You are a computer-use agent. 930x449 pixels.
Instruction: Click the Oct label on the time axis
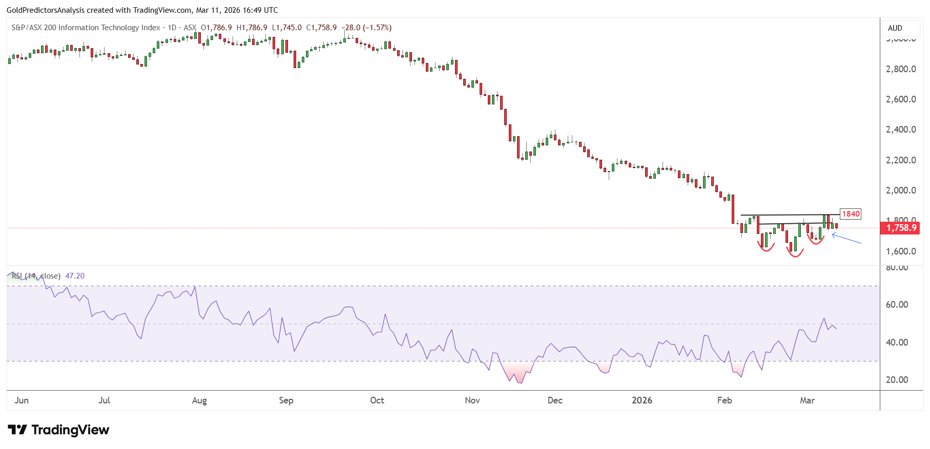click(x=377, y=400)
